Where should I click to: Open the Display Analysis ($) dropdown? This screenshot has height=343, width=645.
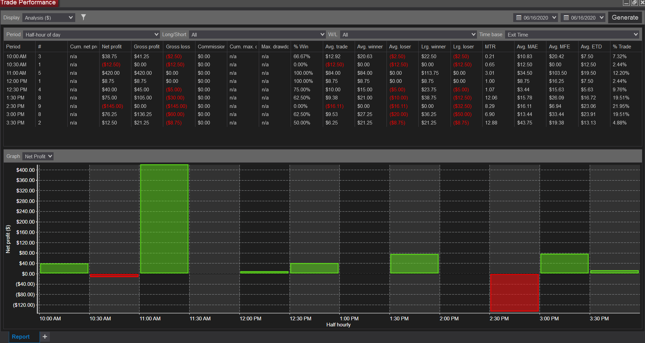pos(49,18)
